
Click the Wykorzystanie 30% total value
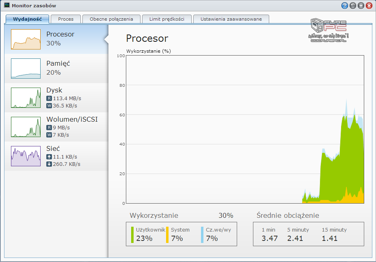226,215
